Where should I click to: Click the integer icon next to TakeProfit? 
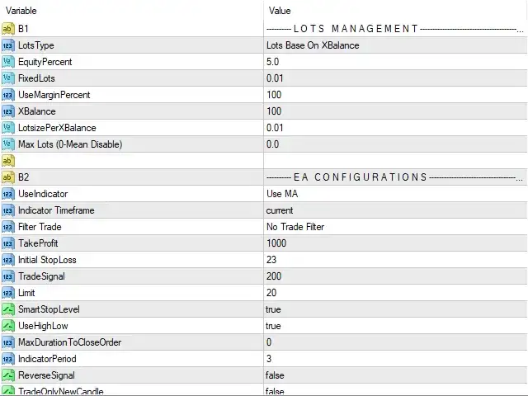(7, 243)
